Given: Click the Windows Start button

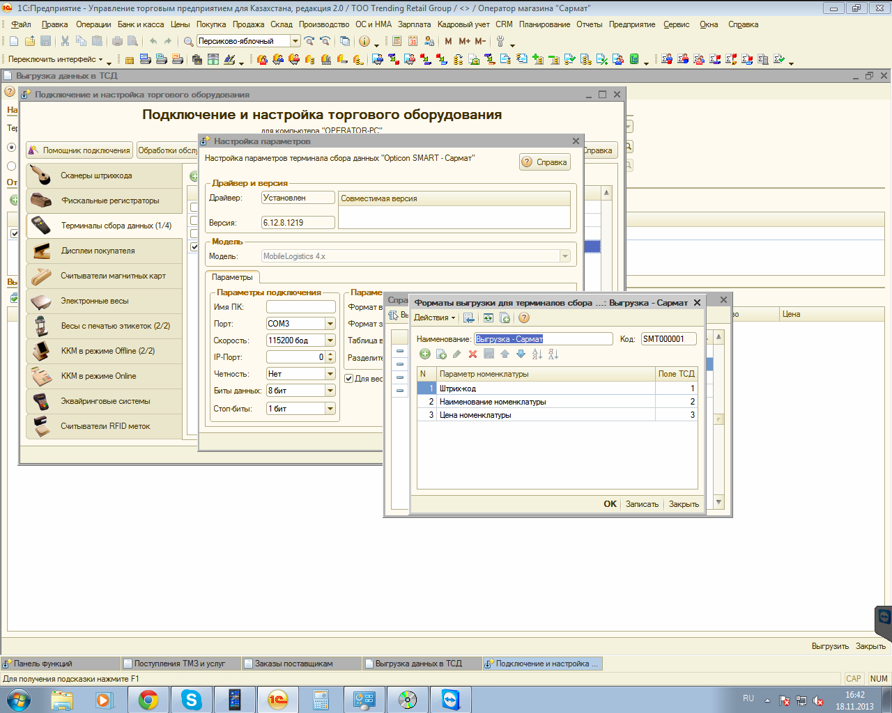Looking at the screenshot, I should 18,699.
